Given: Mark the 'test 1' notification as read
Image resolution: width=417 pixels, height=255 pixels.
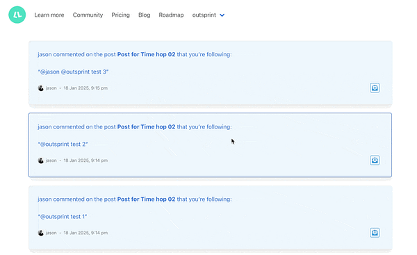Looking at the screenshot, I should [x=375, y=233].
